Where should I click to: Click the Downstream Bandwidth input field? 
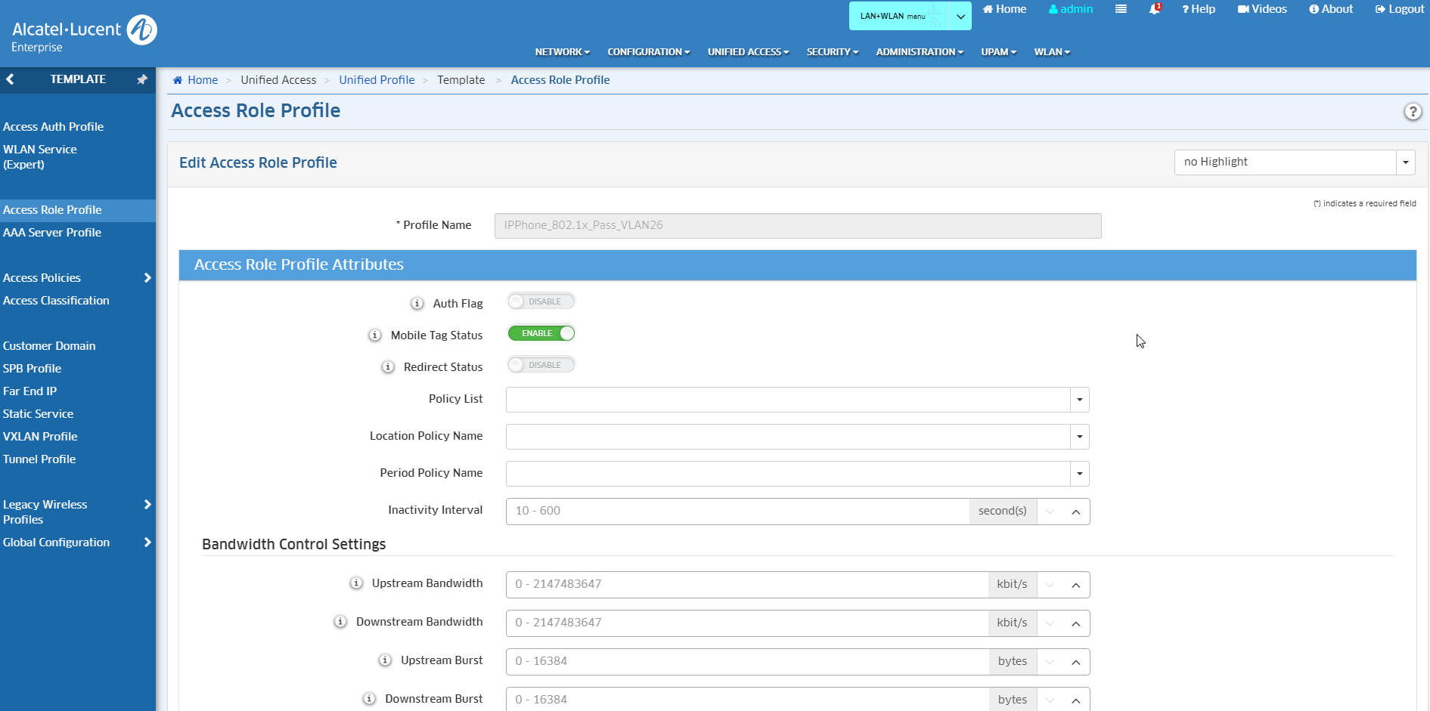tap(746, 623)
